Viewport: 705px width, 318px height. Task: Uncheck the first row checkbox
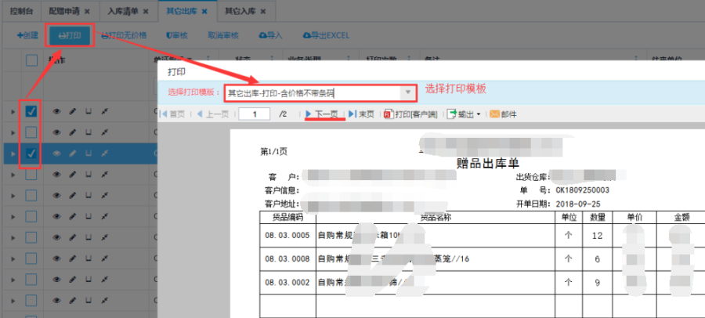pyautogui.click(x=31, y=112)
